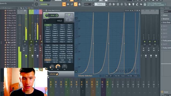The image size is (171, 96).
Task: Expand Gross Beat plugin menu arrow
Action: coord(44,10)
